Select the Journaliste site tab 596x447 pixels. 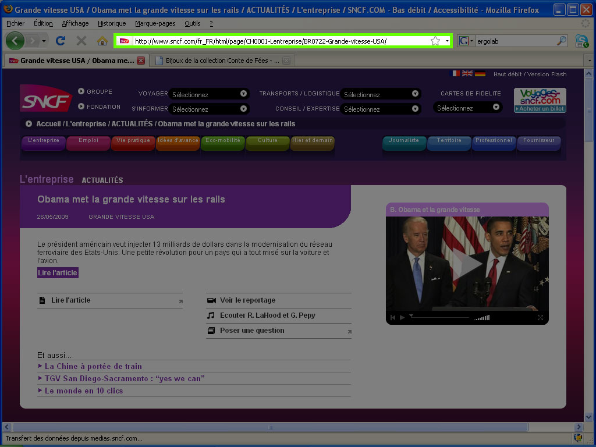(404, 143)
